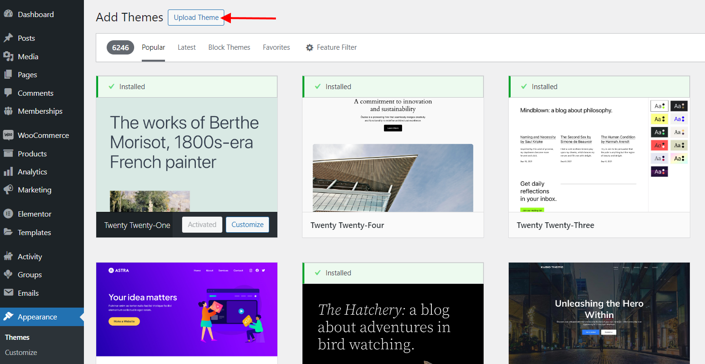Image resolution: width=705 pixels, height=364 pixels.
Task: Click the Posts pushpin icon
Action: coord(8,38)
